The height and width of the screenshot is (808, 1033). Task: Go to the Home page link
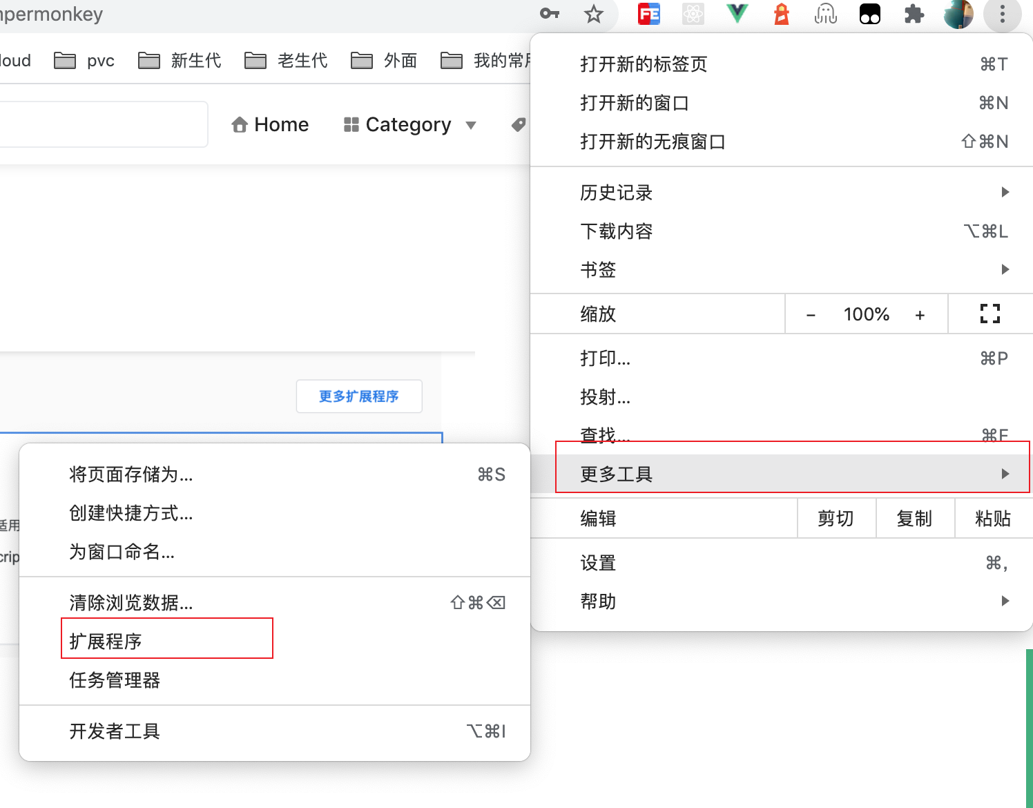coord(270,124)
